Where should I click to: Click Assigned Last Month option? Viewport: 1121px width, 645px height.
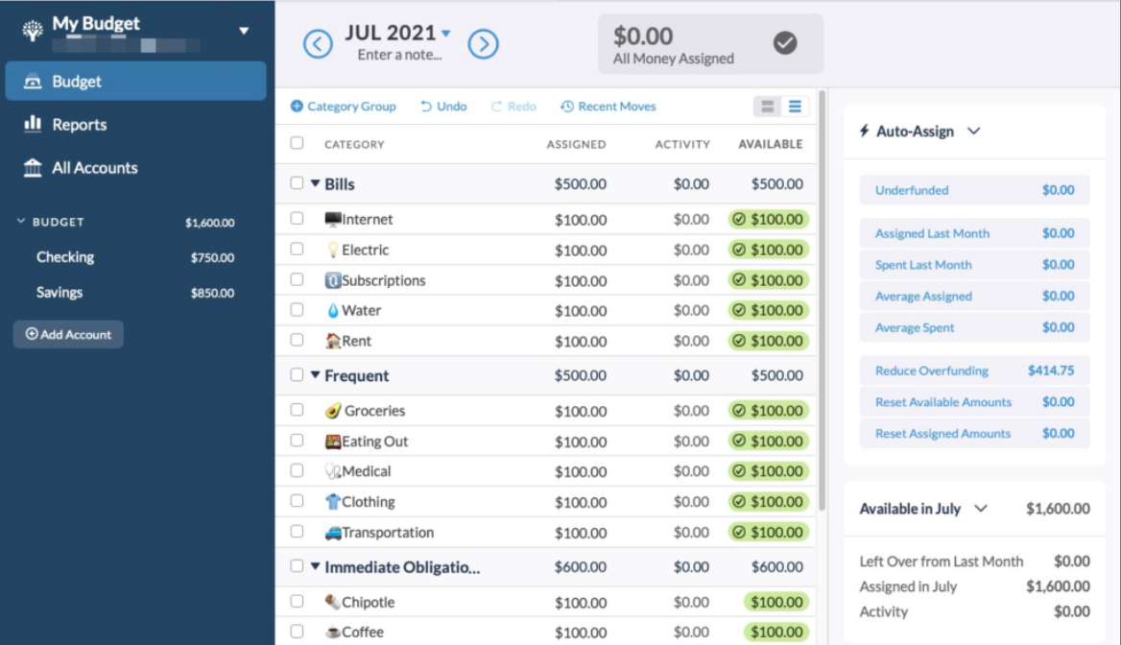(x=974, y=233)
